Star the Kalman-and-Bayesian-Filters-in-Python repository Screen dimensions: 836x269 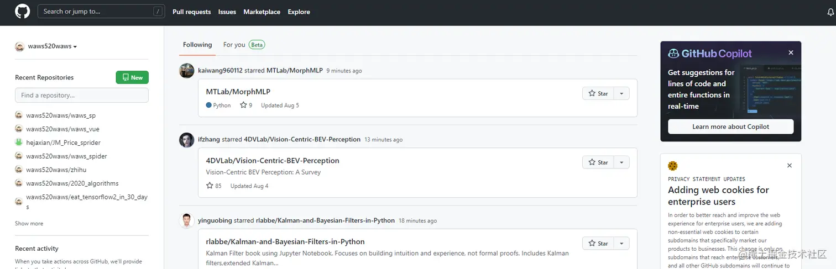[598, 244]
